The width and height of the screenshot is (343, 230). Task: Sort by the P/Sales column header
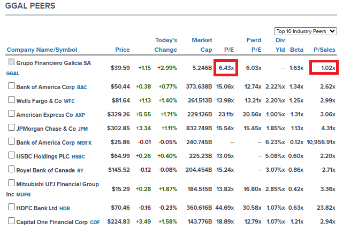coord(324,50)
